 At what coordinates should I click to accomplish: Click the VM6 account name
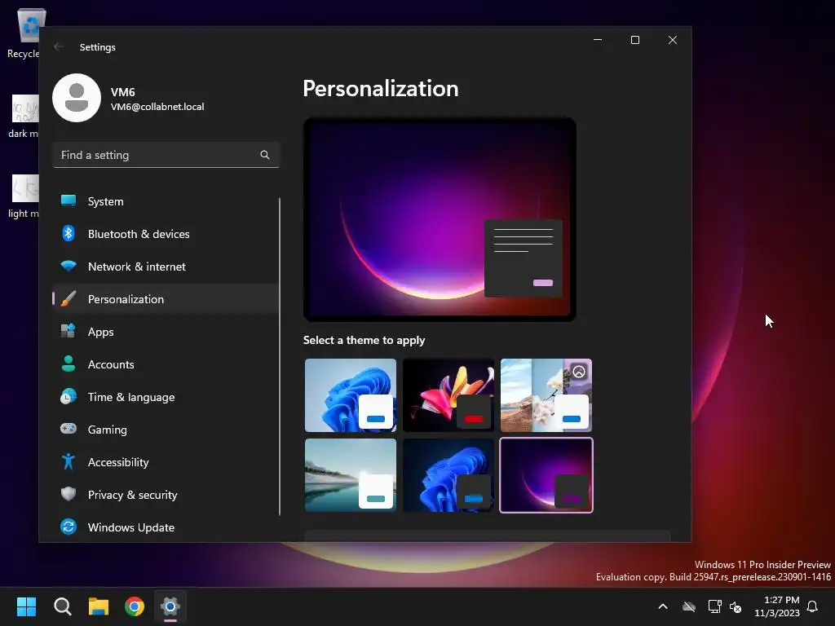click(x=122, y=92)
